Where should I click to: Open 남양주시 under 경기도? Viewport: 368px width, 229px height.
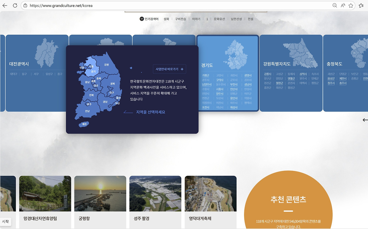[x=207, y=85]
